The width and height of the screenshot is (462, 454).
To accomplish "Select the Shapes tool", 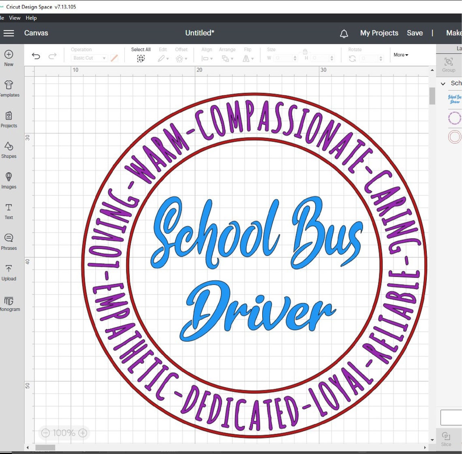I will (9, 150).
